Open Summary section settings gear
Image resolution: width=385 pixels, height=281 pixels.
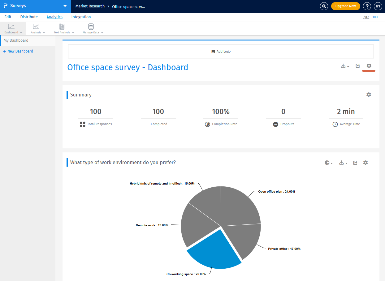(x=369, y=95)
